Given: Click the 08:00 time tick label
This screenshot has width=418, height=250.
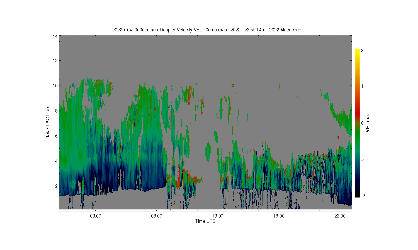Looking at the screenshot, I should (x=157, y=216).
